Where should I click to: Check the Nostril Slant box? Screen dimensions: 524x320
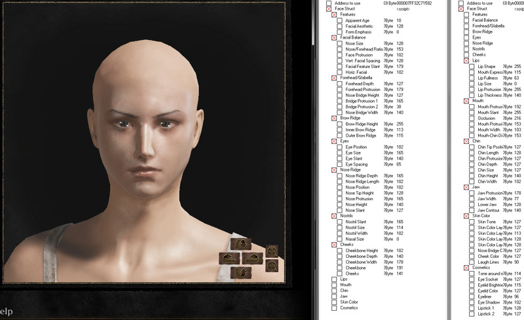(x=339, y=222)
